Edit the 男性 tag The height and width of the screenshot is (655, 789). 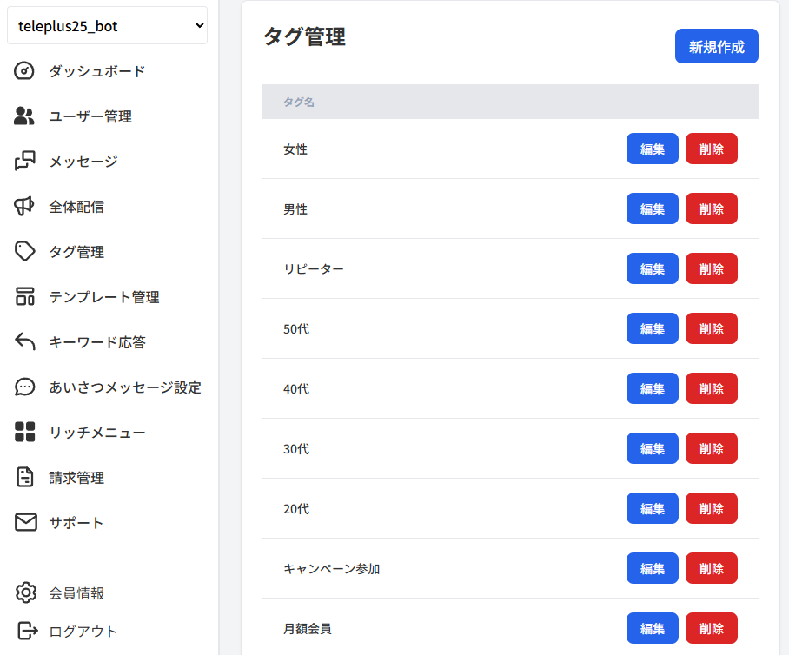[652, 208]
